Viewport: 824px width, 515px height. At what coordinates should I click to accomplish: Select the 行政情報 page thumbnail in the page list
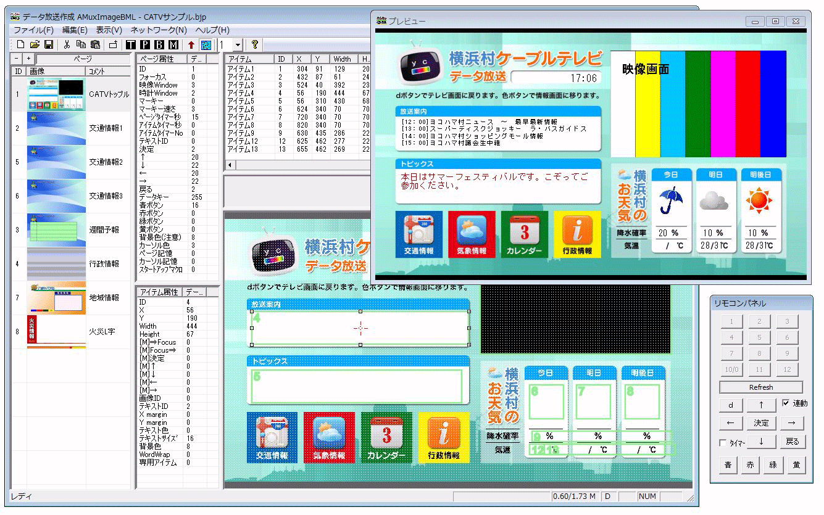tap(56, 264)
